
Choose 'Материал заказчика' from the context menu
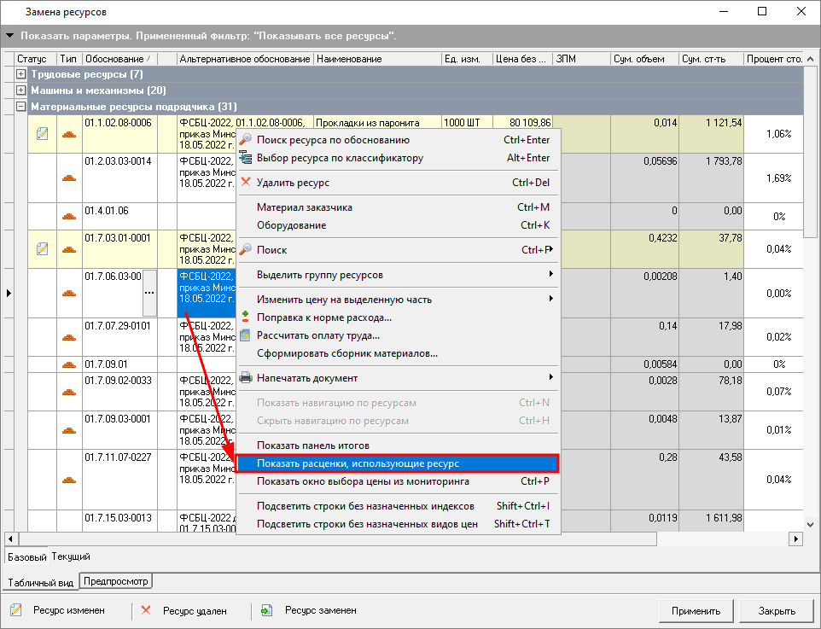click(304, 207)
